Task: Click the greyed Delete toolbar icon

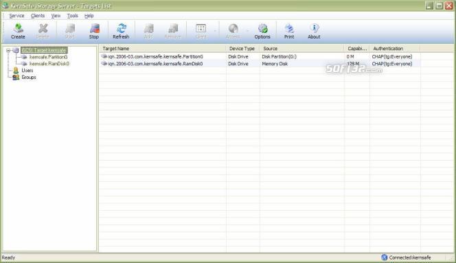Action: pos(43,31)
